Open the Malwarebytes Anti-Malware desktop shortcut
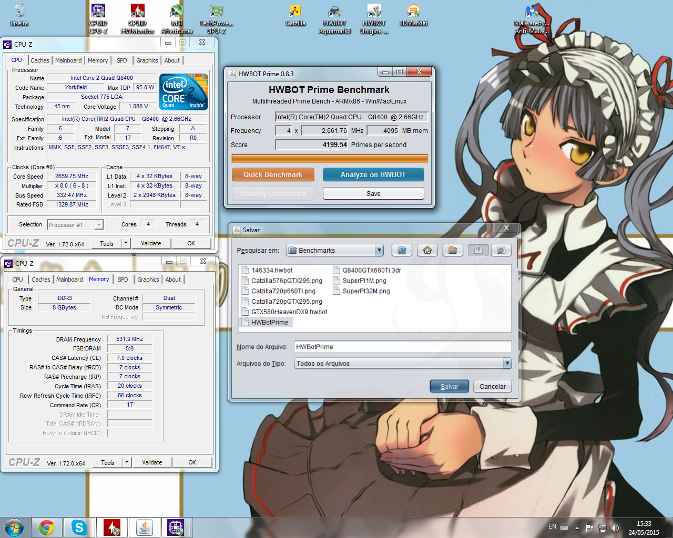This screenshot has height=538, width=673. tap(532, 19)
